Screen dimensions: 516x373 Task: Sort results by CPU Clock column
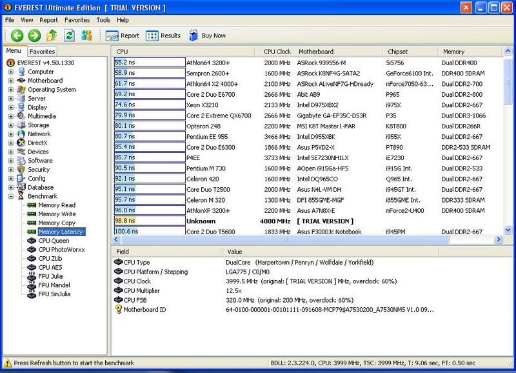[x=277, y=52]
